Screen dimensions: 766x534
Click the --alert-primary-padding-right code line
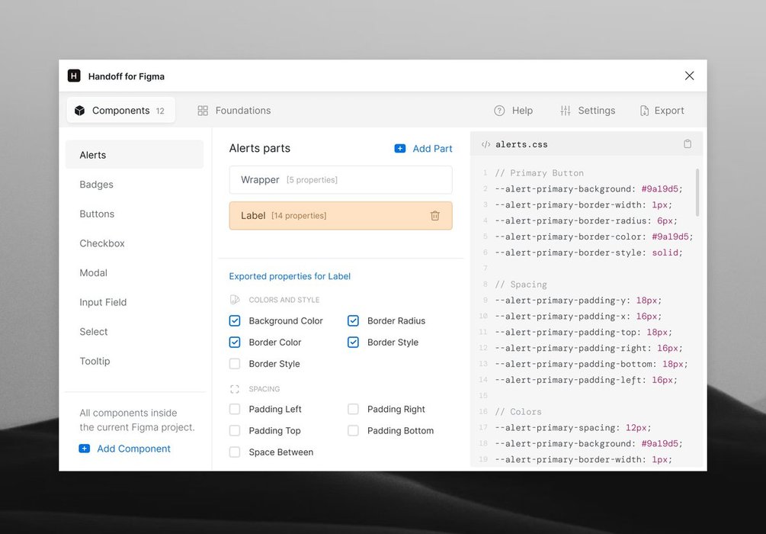(588, 348)
